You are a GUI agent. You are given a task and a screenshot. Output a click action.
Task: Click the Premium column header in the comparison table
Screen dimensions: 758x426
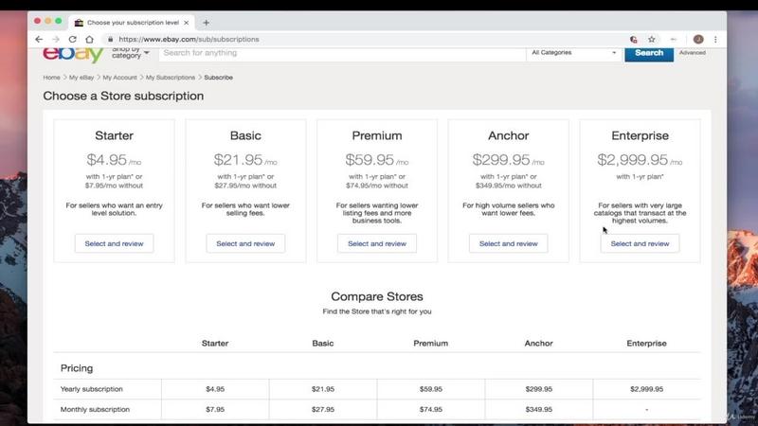coord(431,344)
